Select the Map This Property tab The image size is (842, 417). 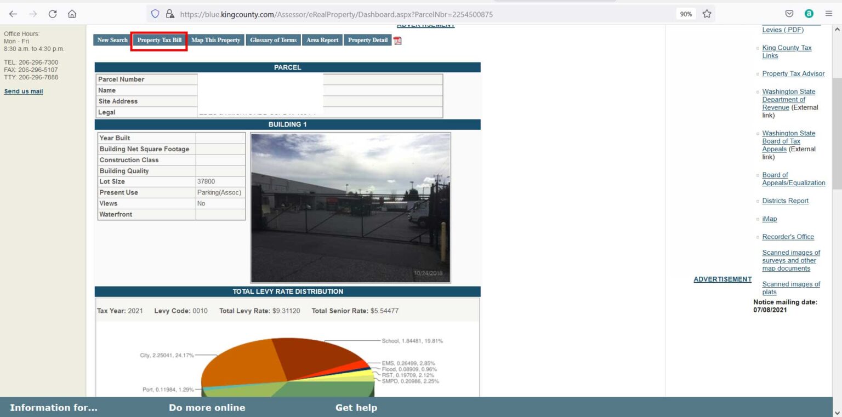coord(215,41)
